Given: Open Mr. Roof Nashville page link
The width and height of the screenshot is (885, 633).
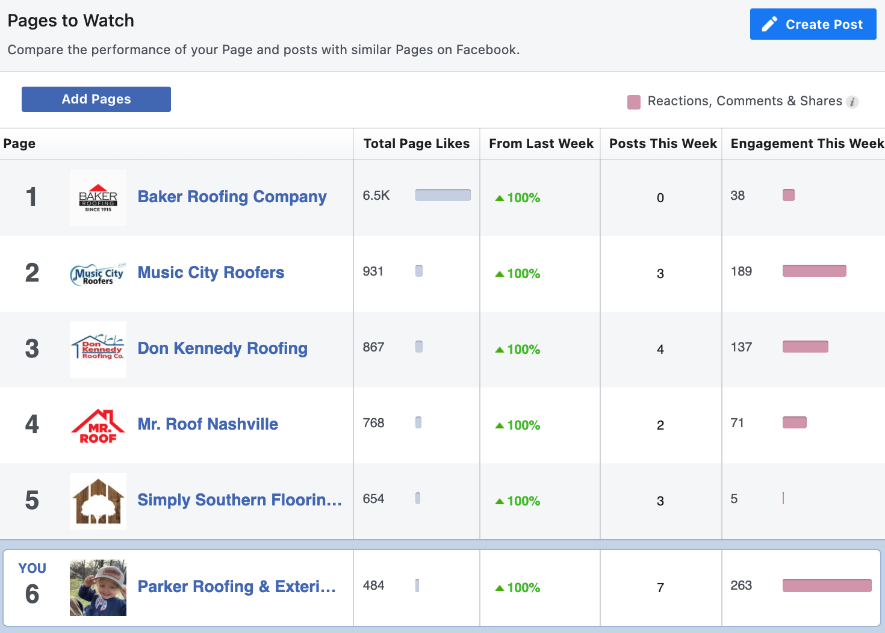Looking at the screenshot, I should [x=208, y=424].
